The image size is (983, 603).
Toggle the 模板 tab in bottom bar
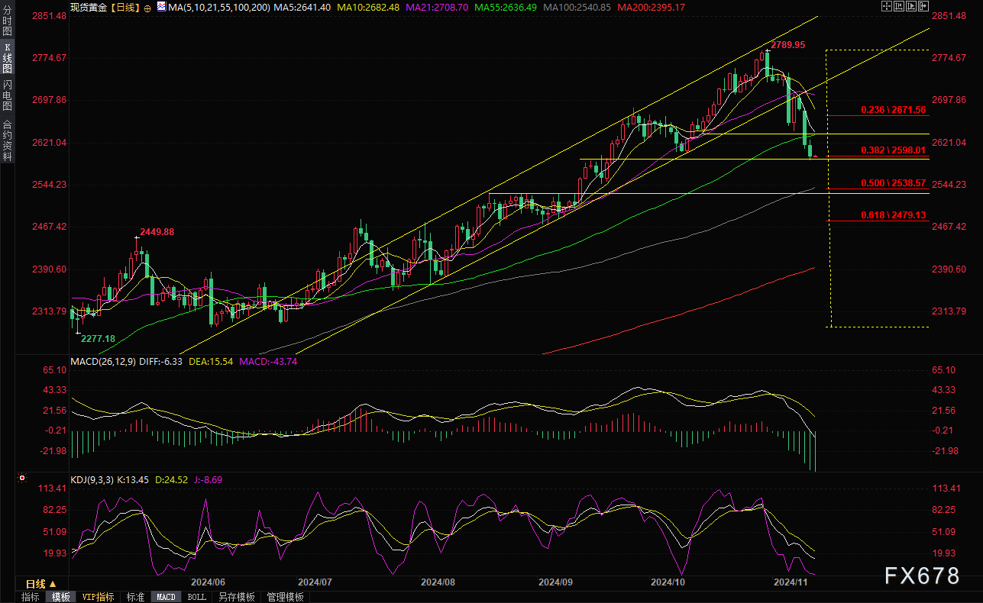60,597
